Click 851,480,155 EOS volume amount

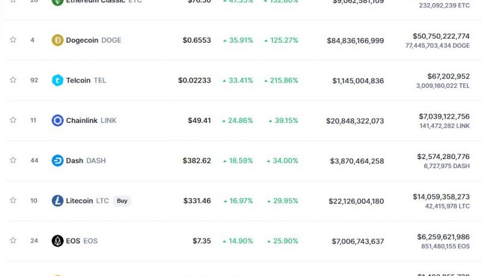pyautogui.click(x=445, y=246)
